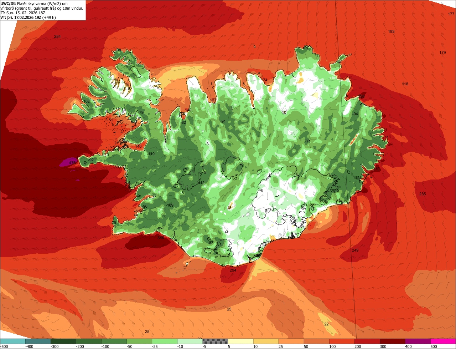Click the magenta legend swatch above 500
The height and width of the screenshot is (349, 456).
(443, 341)
